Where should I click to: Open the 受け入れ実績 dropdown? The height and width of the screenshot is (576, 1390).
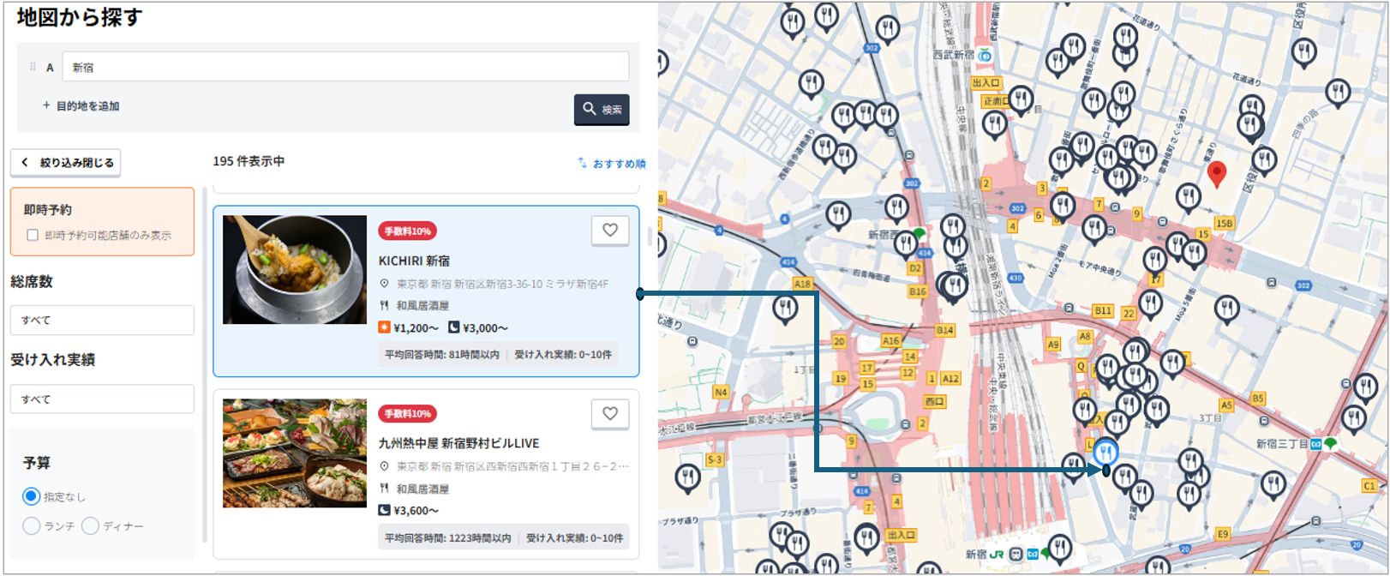click(x=102, y=399)
